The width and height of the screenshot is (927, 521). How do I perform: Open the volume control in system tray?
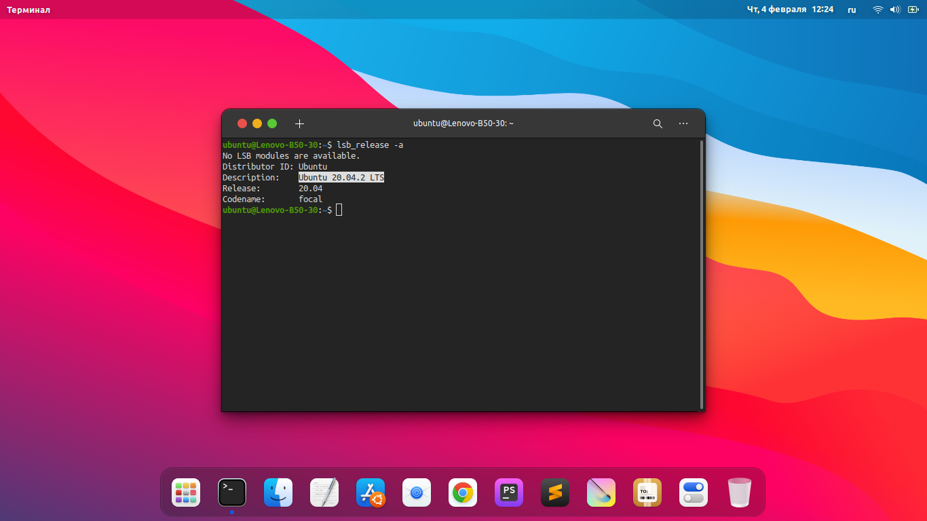click(895, 9)
